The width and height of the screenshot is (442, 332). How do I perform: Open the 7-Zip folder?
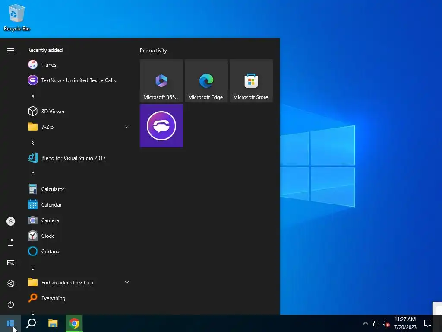[x=79, y=127]
